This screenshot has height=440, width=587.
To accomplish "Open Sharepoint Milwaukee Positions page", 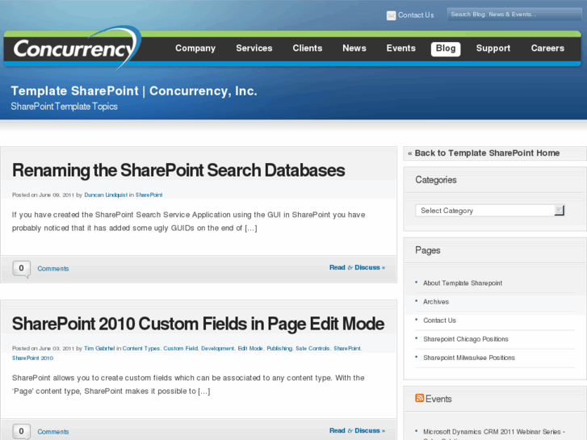I will point(469,358).
